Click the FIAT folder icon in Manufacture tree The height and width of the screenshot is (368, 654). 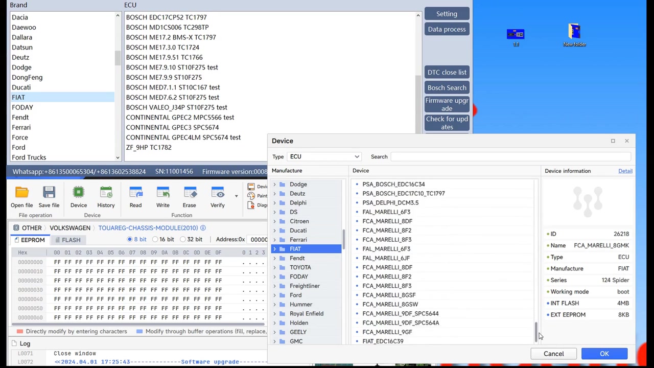[x=283, y=249]
